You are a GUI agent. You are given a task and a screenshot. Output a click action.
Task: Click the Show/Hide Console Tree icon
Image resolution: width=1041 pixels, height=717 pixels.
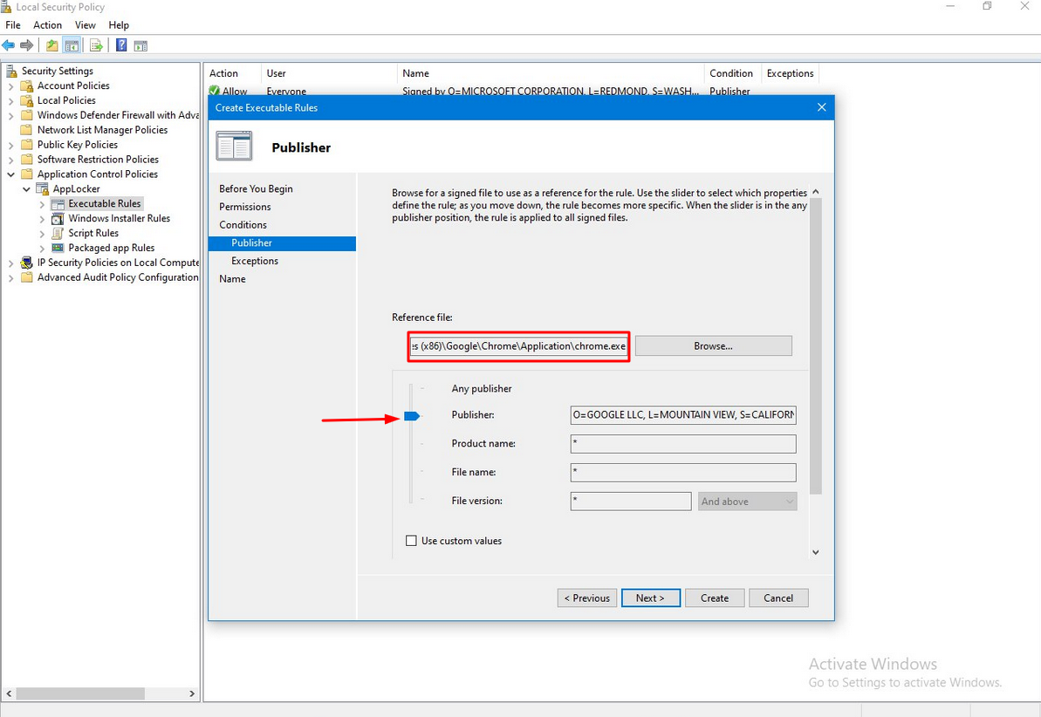pos(72,45)
